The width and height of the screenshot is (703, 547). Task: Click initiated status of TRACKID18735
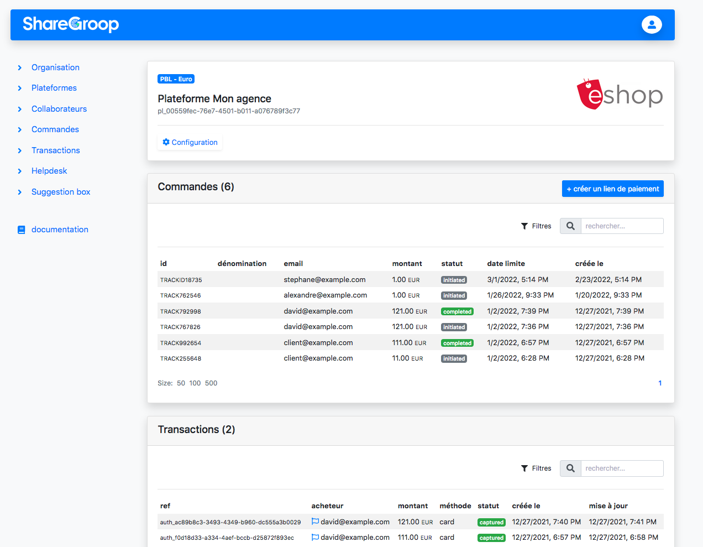(x=454, y=280)
